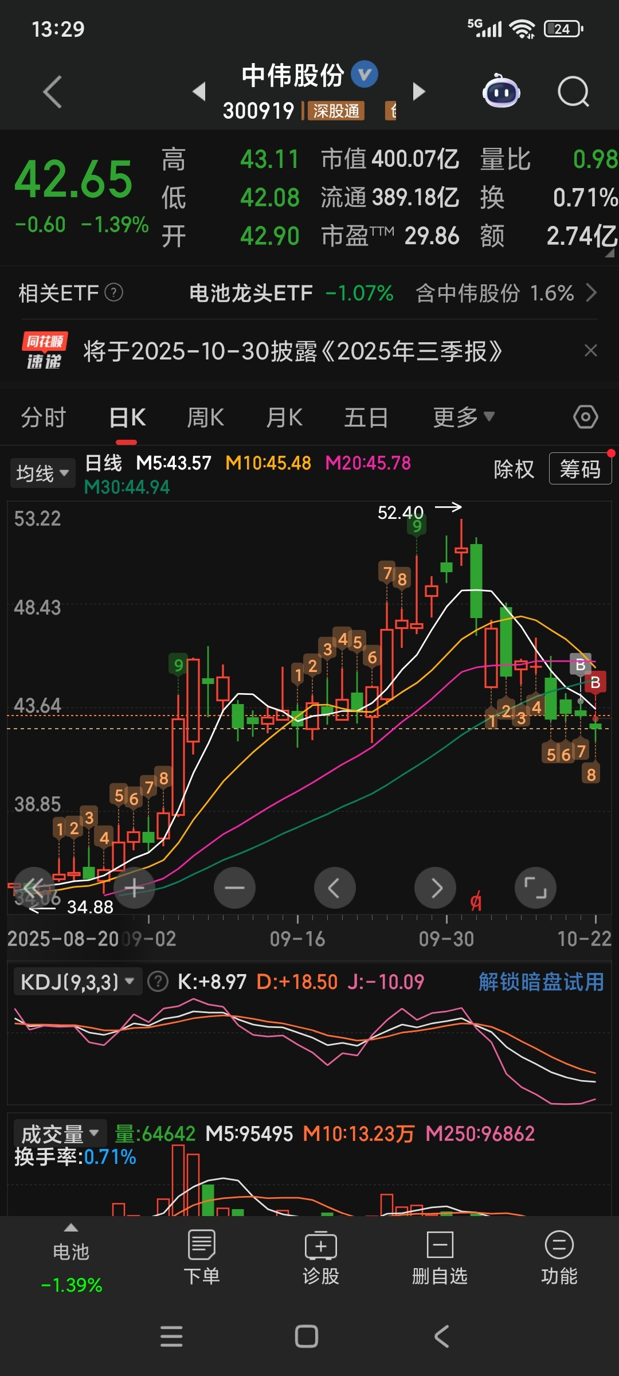Image resolution: width=619 pixels, height=1376 pixels.
Task: Tap the 09-30 date axis label
Action: coord(446,939)
